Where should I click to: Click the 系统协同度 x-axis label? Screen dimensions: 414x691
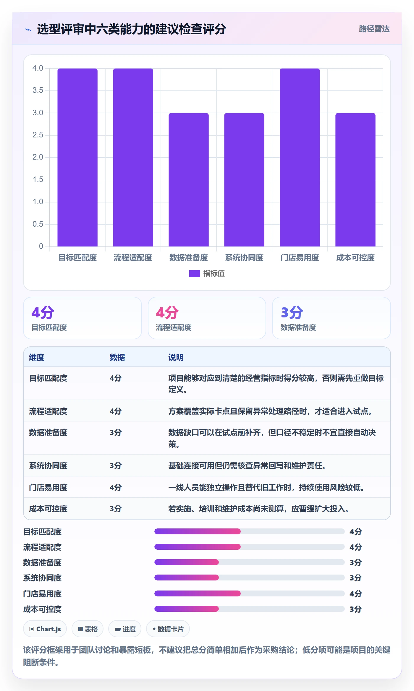point(244,258)
